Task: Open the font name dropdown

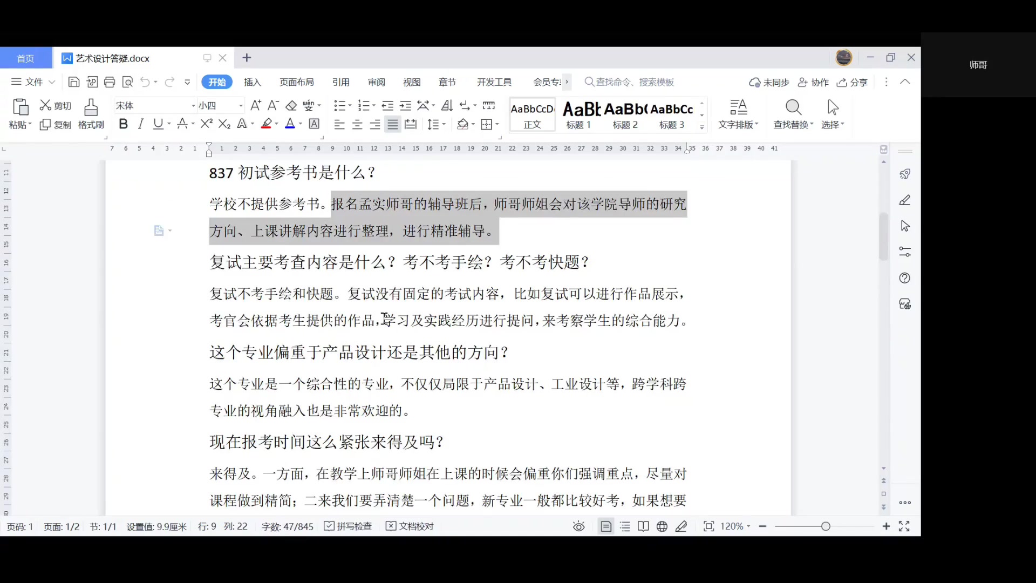Action: point(192,105)
